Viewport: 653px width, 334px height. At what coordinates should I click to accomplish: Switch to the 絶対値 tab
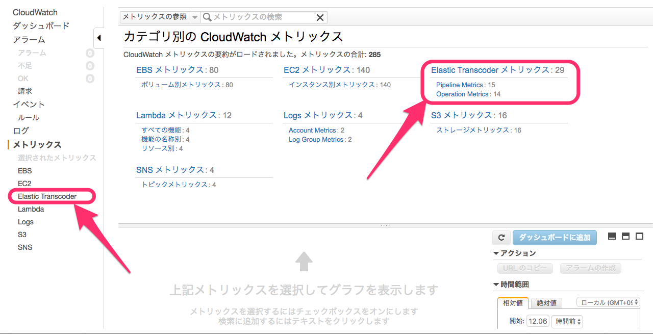[x=546, y=303]
